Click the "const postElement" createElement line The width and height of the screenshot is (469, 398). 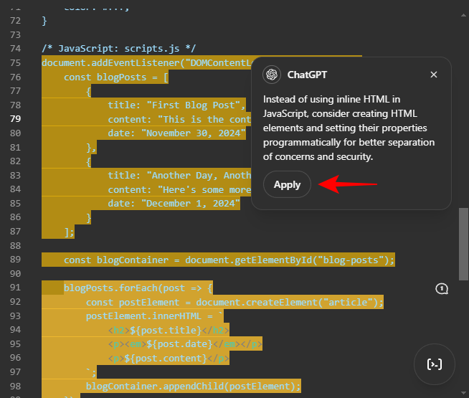tap(234, 303)
